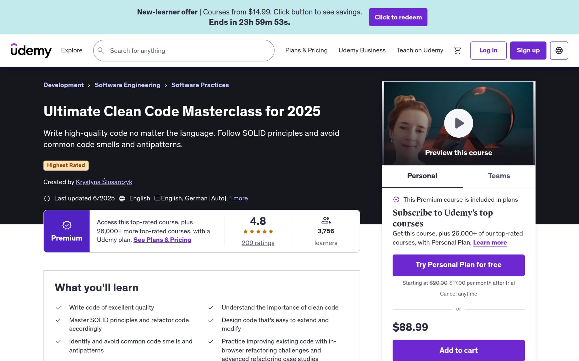Image resolution: width=579 pixels, height=361 pixels.
Task: Click the learners people icon
Action: click(x=326, y=220)
